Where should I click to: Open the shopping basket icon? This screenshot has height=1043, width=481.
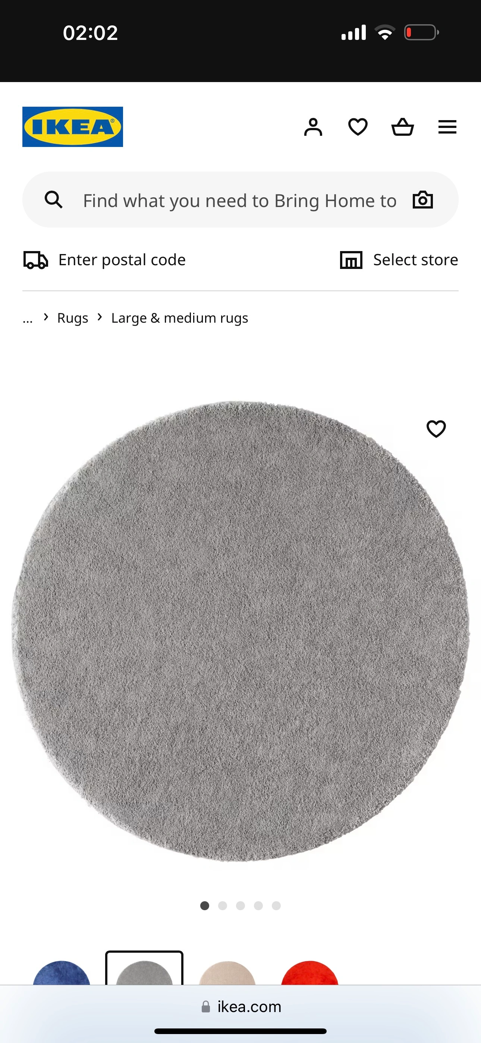click(x=402, y=127)
